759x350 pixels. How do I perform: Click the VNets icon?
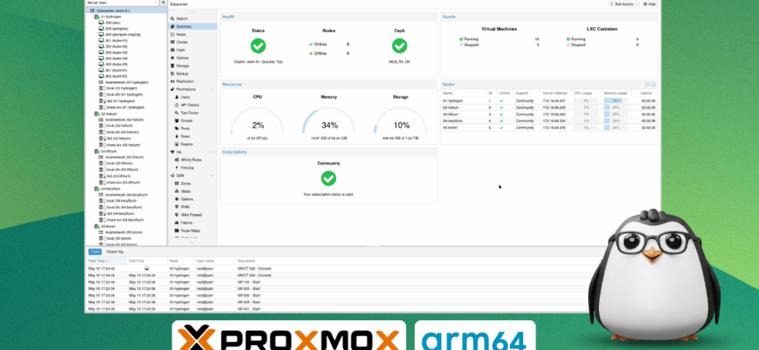click(177, 191)
